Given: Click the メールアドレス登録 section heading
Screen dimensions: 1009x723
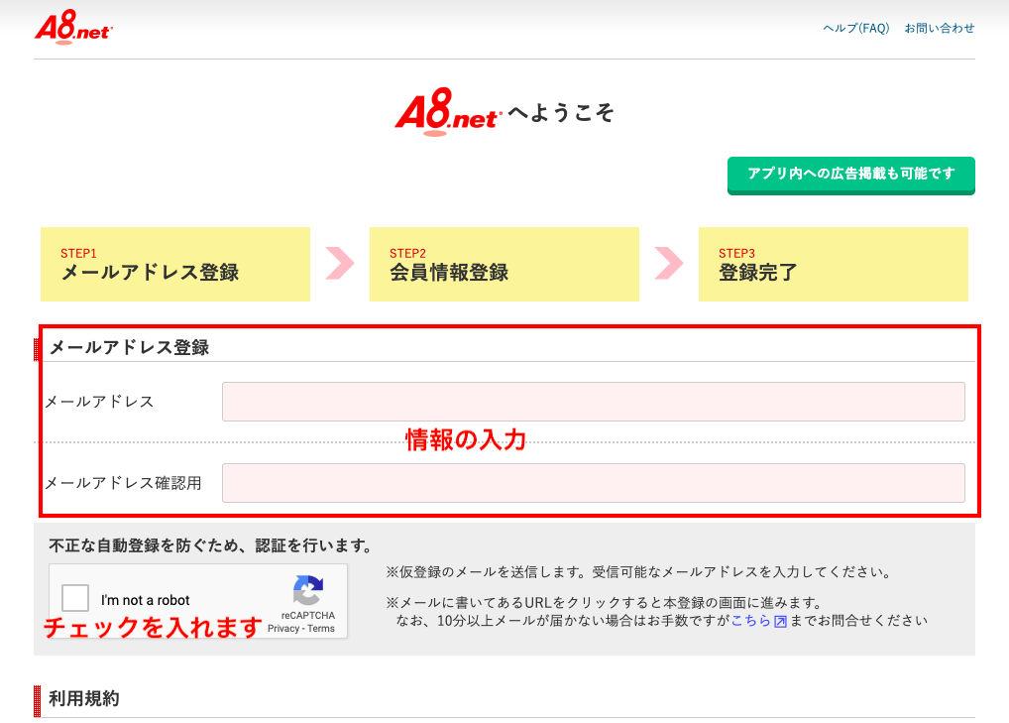Looking at the screenshot, I should tap(129, 348).
